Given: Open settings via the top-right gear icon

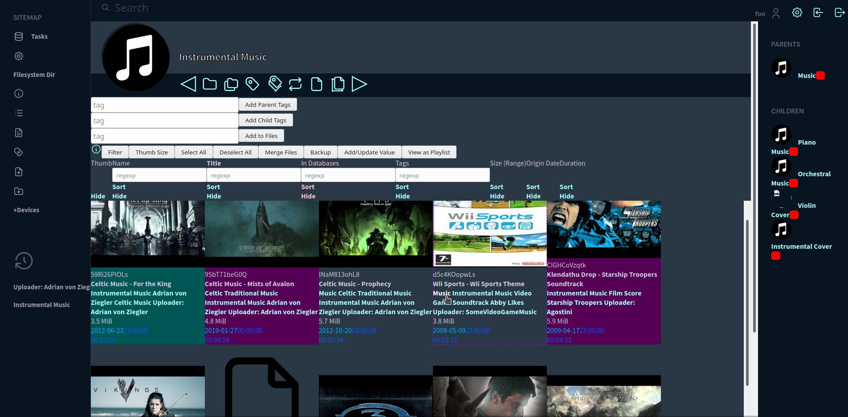Looking at the screenshot, I should coord(797,13).
